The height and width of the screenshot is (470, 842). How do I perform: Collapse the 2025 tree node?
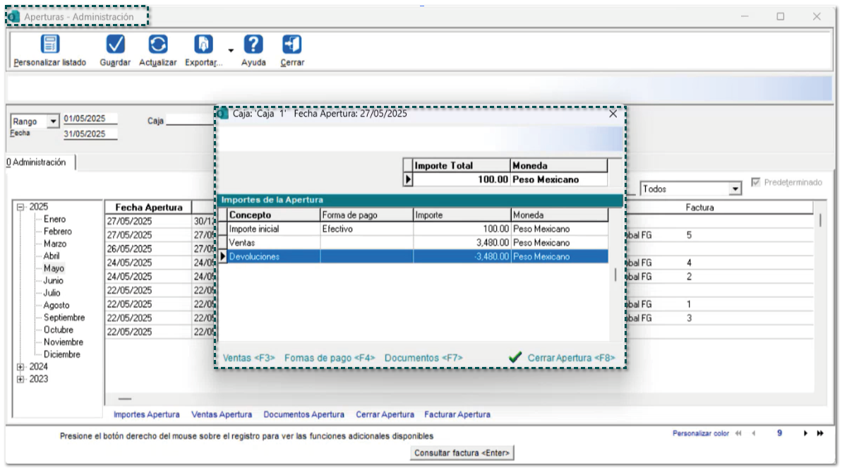point(20,207)
